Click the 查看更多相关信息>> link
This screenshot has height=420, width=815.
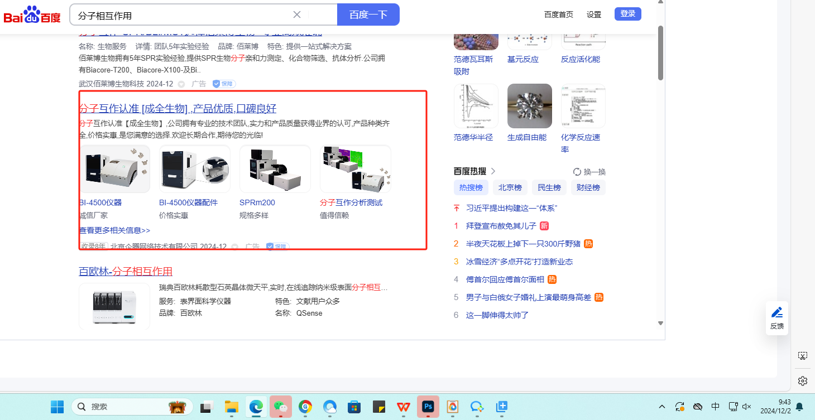coord(114,230)
